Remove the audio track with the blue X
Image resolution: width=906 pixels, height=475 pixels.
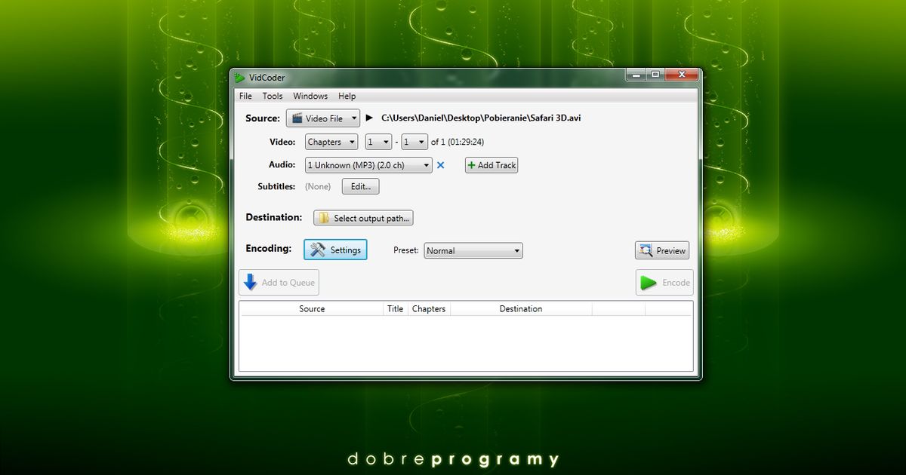click(x=441, y=164)
